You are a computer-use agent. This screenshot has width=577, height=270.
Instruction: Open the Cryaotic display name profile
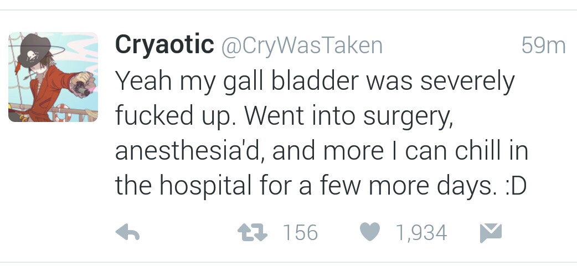coord(164,45)
